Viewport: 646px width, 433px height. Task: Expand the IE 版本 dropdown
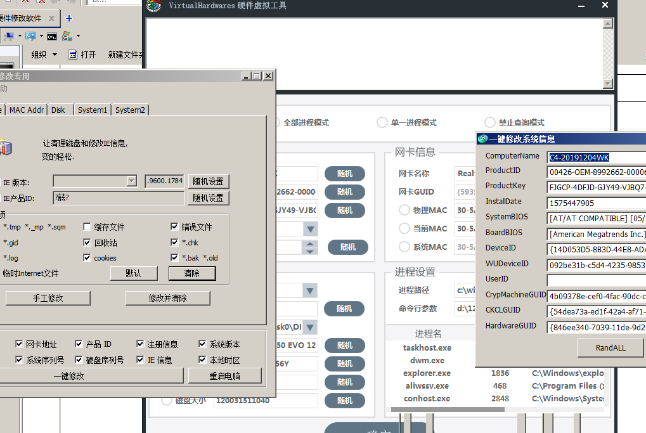click(x=132, y=181)
